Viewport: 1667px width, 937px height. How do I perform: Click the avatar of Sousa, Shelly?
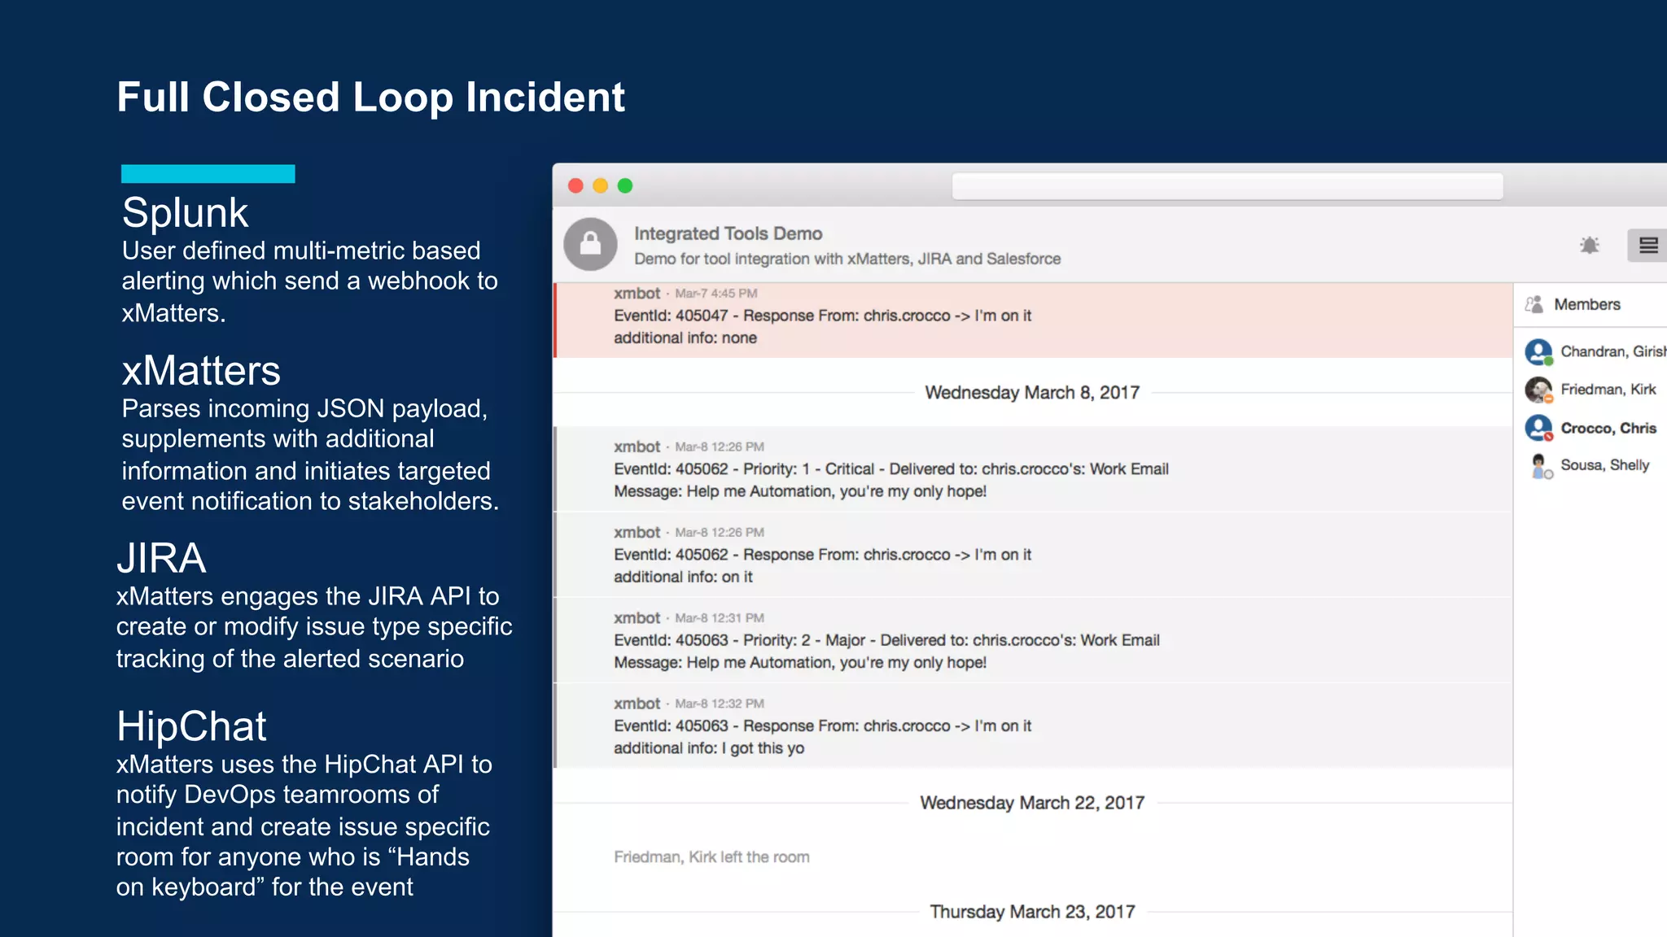point(1538,466)
